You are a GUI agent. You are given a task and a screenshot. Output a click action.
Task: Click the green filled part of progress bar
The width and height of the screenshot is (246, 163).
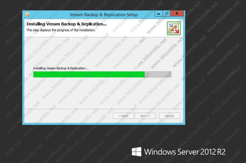(x=89, y=75)
